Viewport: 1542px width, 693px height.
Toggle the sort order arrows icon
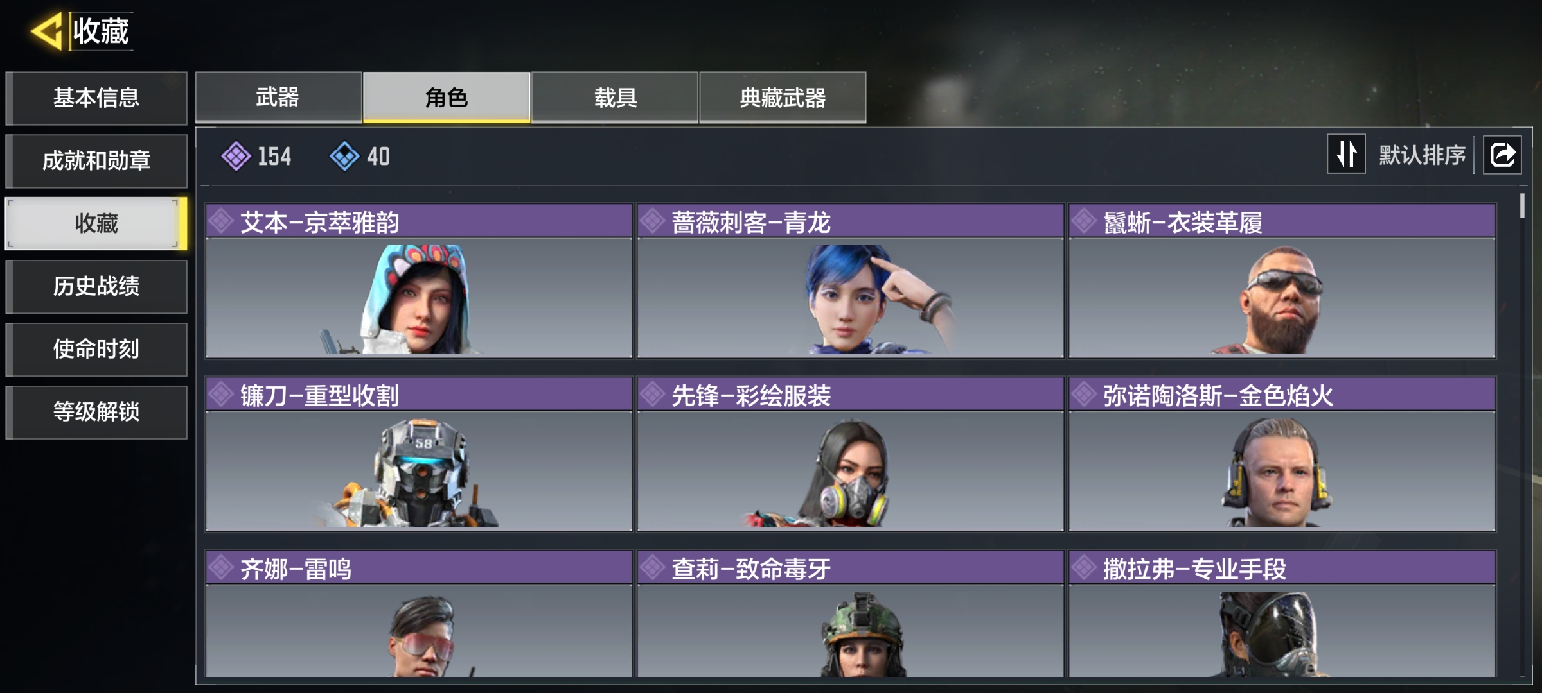click(x=1346, y=154)
